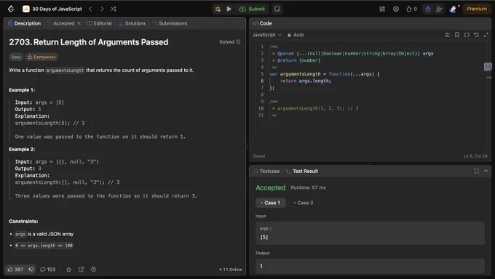Screen dimensions: 495x279
Task: Dislike the problem with thumbs down
Action: coord(31,270)
